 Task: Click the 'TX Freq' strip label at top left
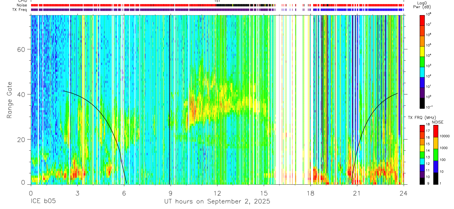click(20, 10)
